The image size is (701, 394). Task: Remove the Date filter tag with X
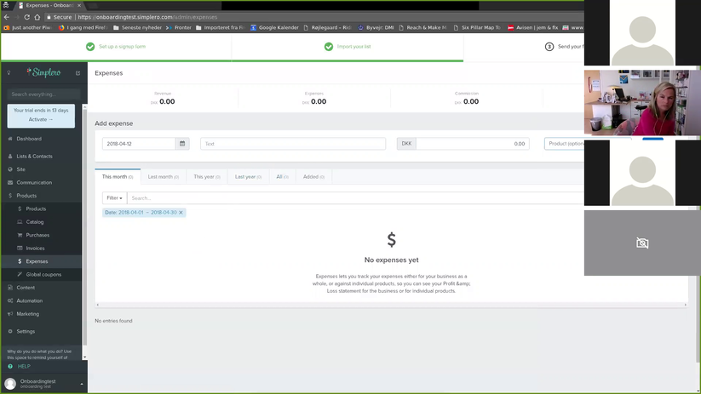pos(181,213)
